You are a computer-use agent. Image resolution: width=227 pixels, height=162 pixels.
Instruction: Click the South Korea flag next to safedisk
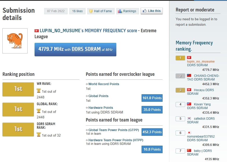[x=189, y=119]
